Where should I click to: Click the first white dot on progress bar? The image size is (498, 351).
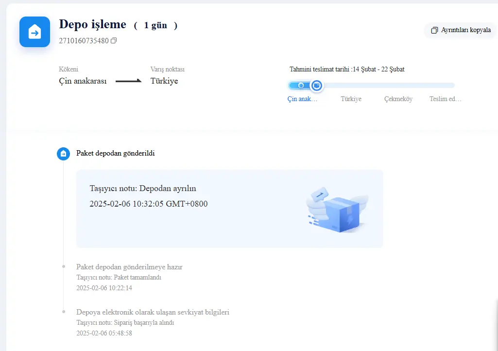click(301, 85)
